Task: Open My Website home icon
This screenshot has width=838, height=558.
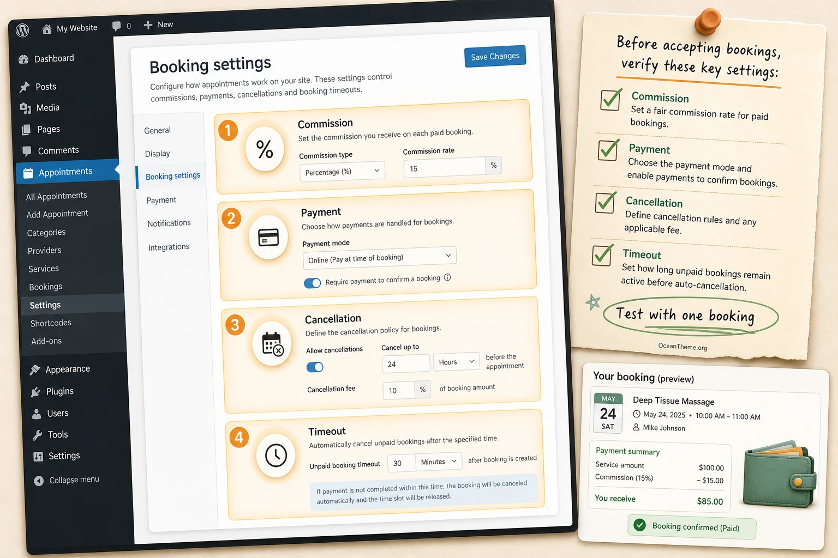Action: [x=47, y=29]
